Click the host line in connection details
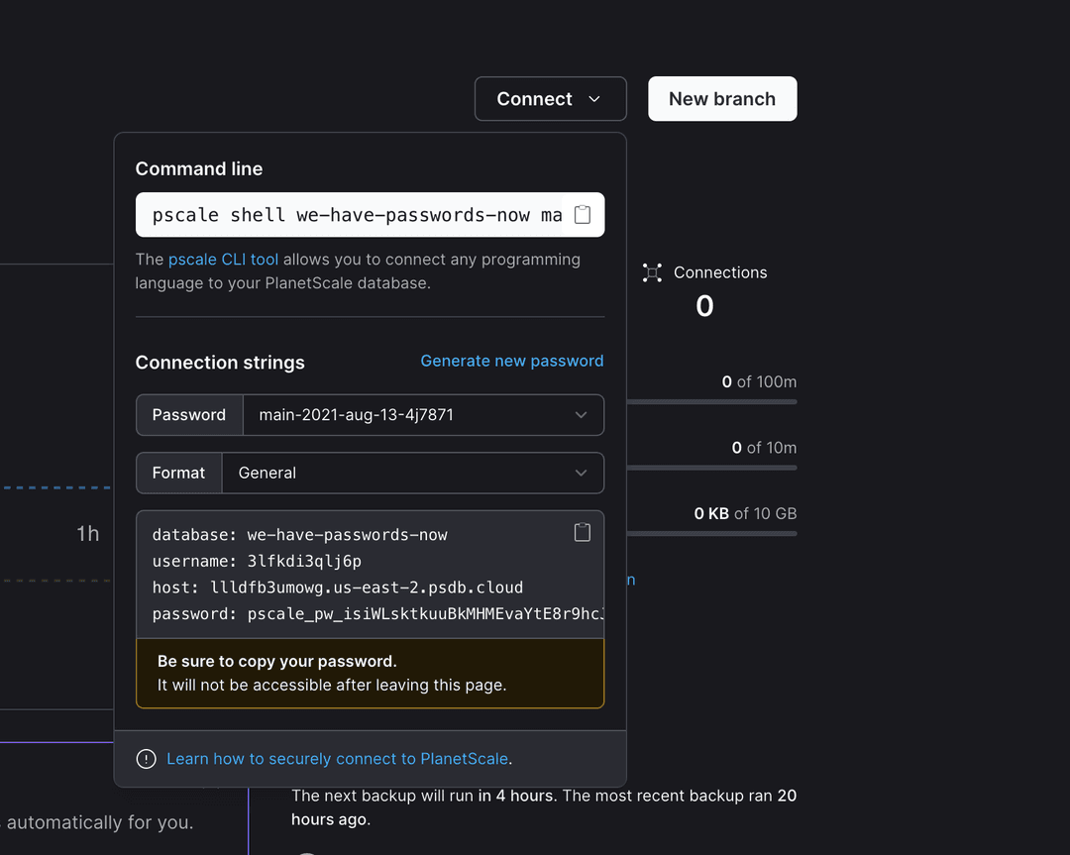This screenshot has width=1070, height=855. point(337,588)
